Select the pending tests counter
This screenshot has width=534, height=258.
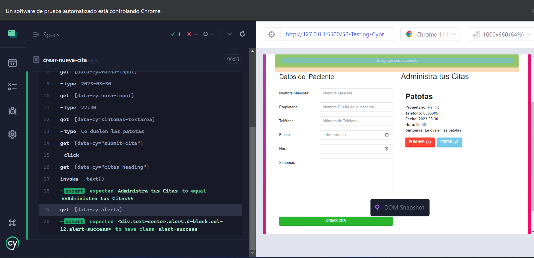pos(208,34)
